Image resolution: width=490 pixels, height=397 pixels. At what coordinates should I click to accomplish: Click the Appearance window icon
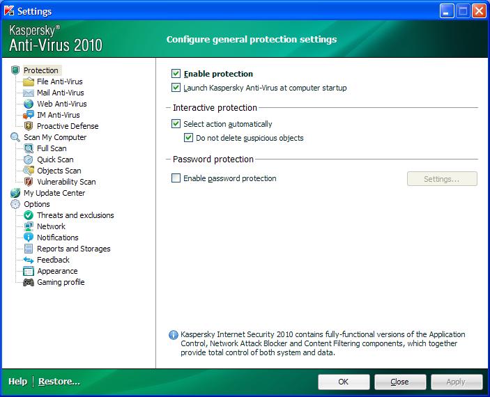click(x=29, y=271)
